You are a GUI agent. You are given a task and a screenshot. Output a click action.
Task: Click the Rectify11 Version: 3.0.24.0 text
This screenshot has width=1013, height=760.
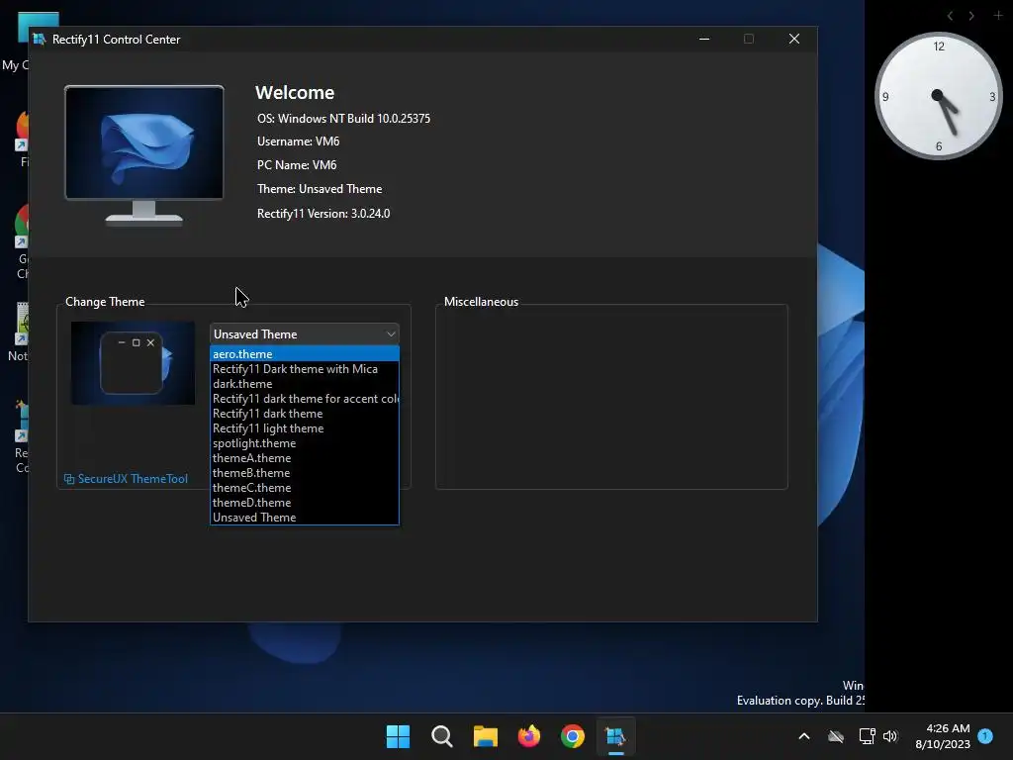323,214
